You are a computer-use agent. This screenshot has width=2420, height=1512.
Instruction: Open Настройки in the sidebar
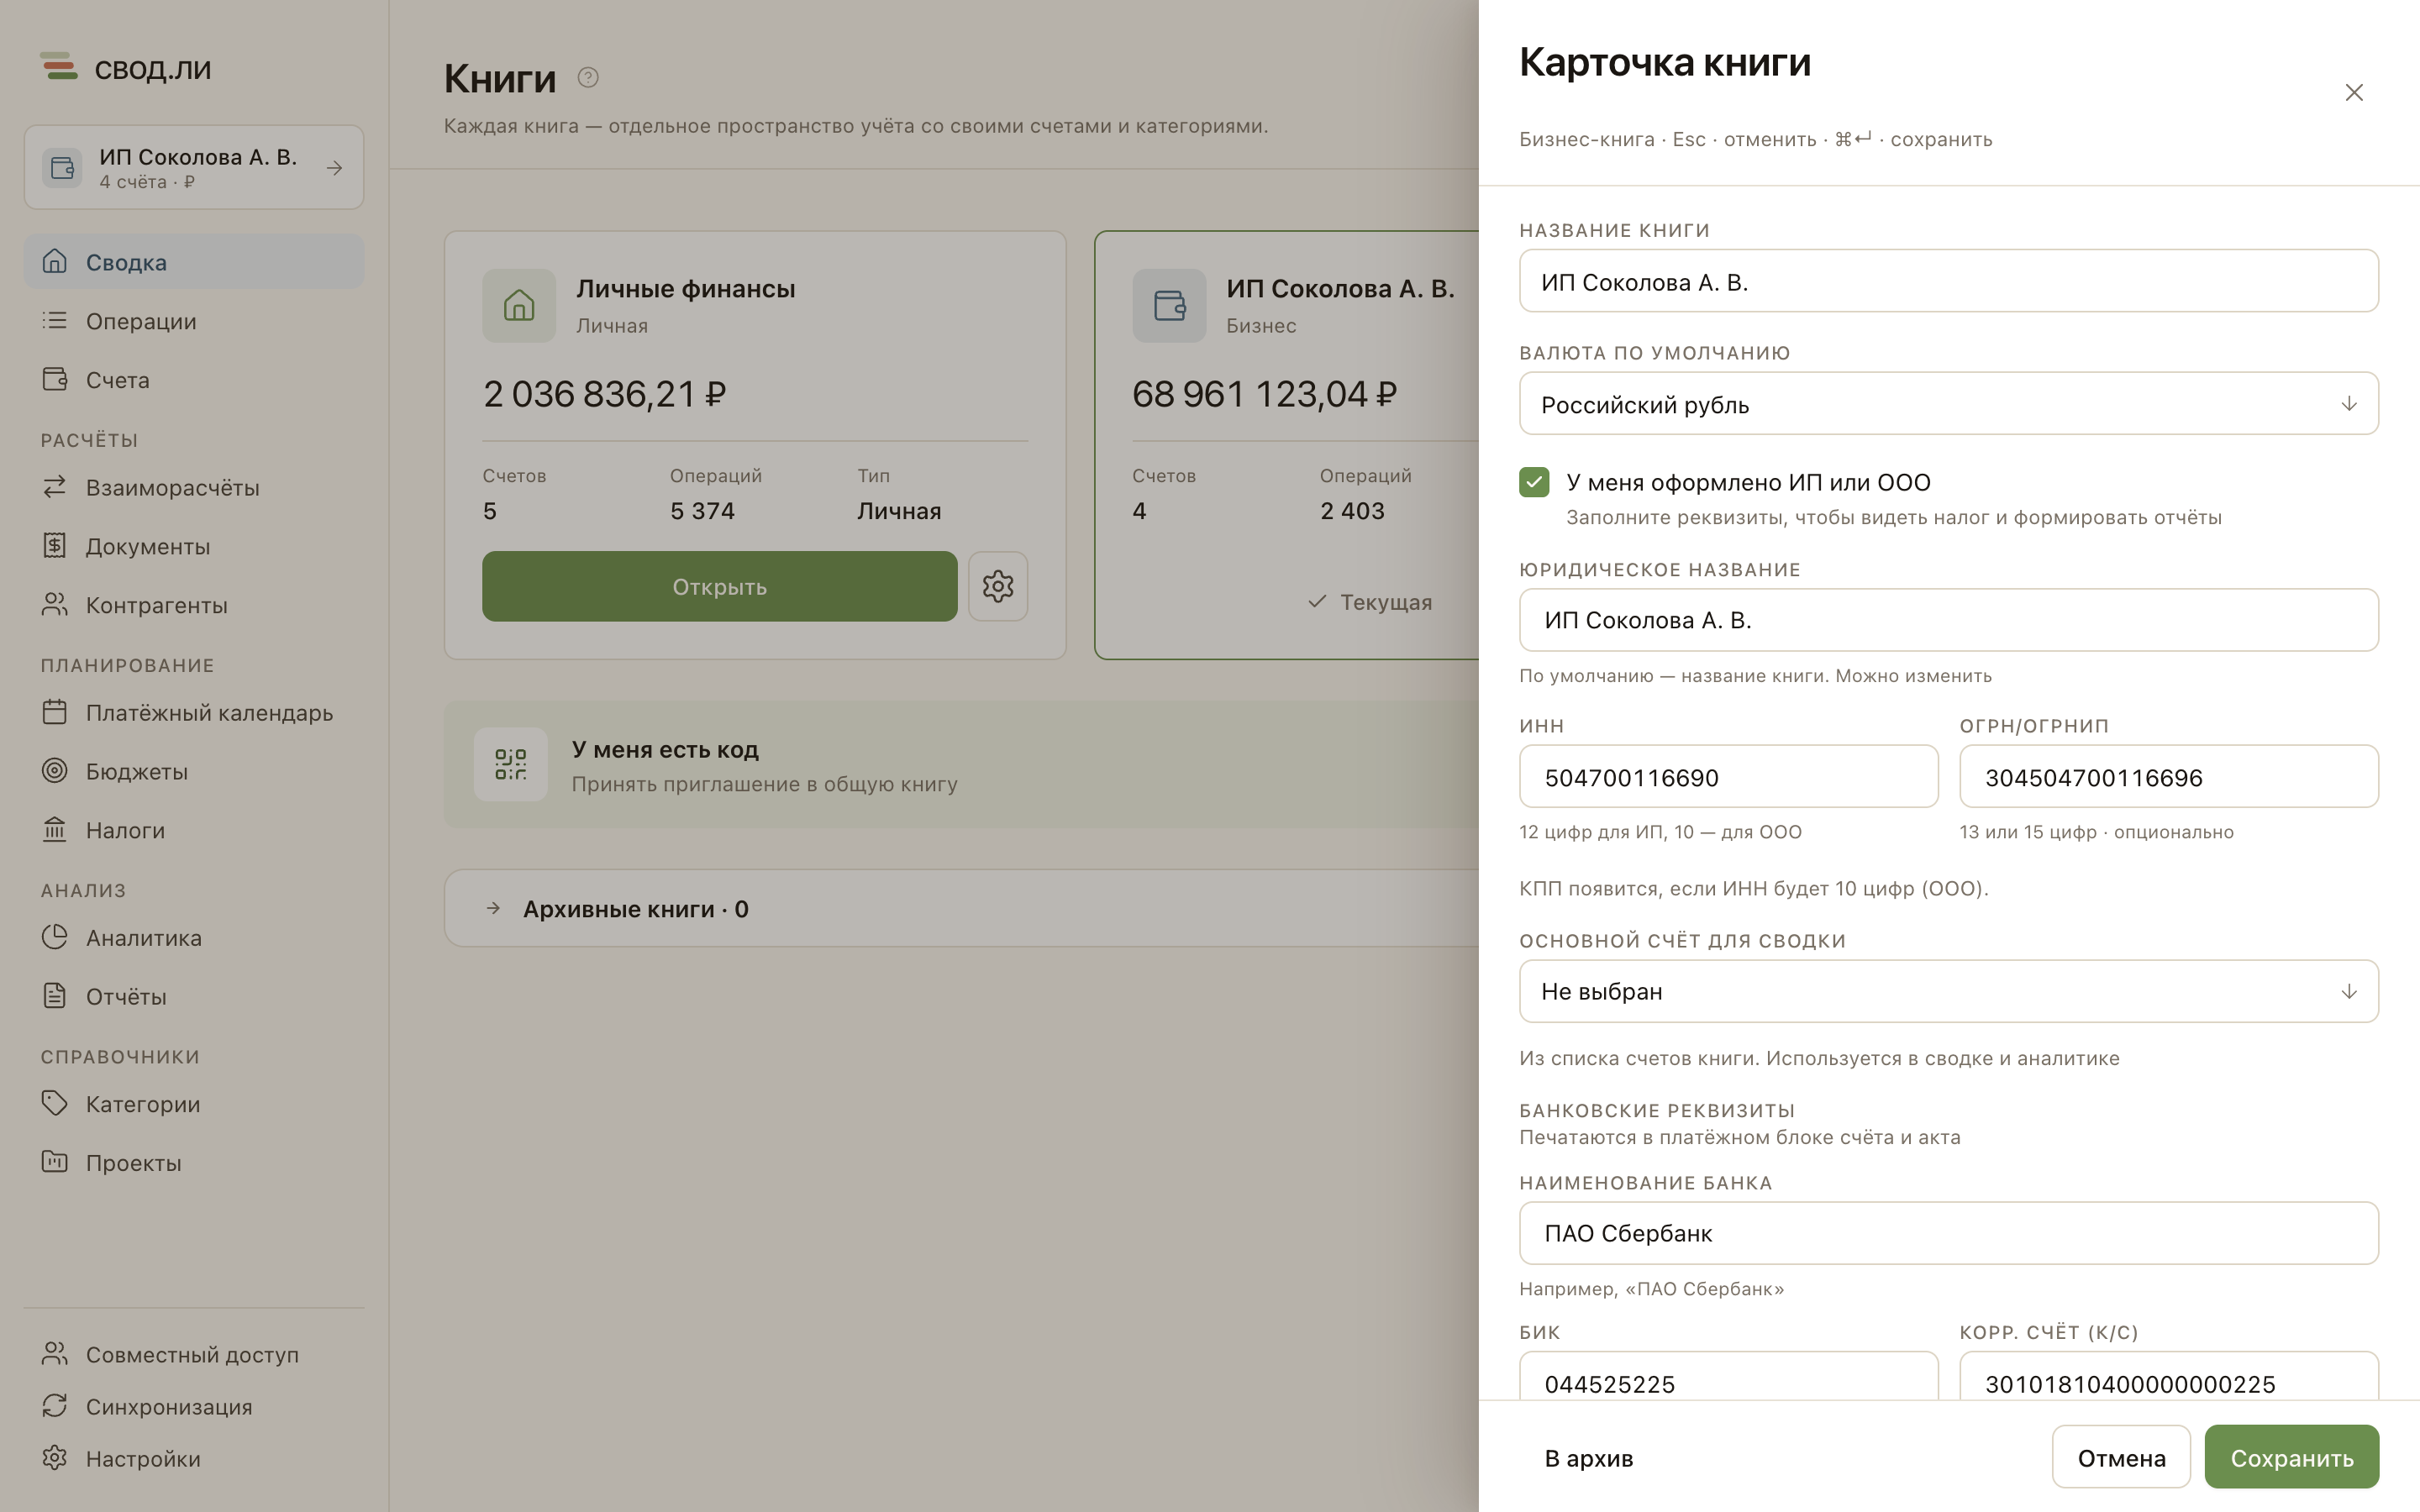click(194, 1458)
